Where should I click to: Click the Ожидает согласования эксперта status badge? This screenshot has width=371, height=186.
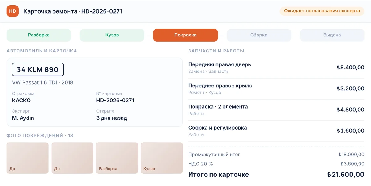[x=322, y=11]
